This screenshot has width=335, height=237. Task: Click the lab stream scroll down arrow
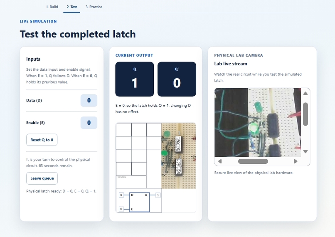305,151
